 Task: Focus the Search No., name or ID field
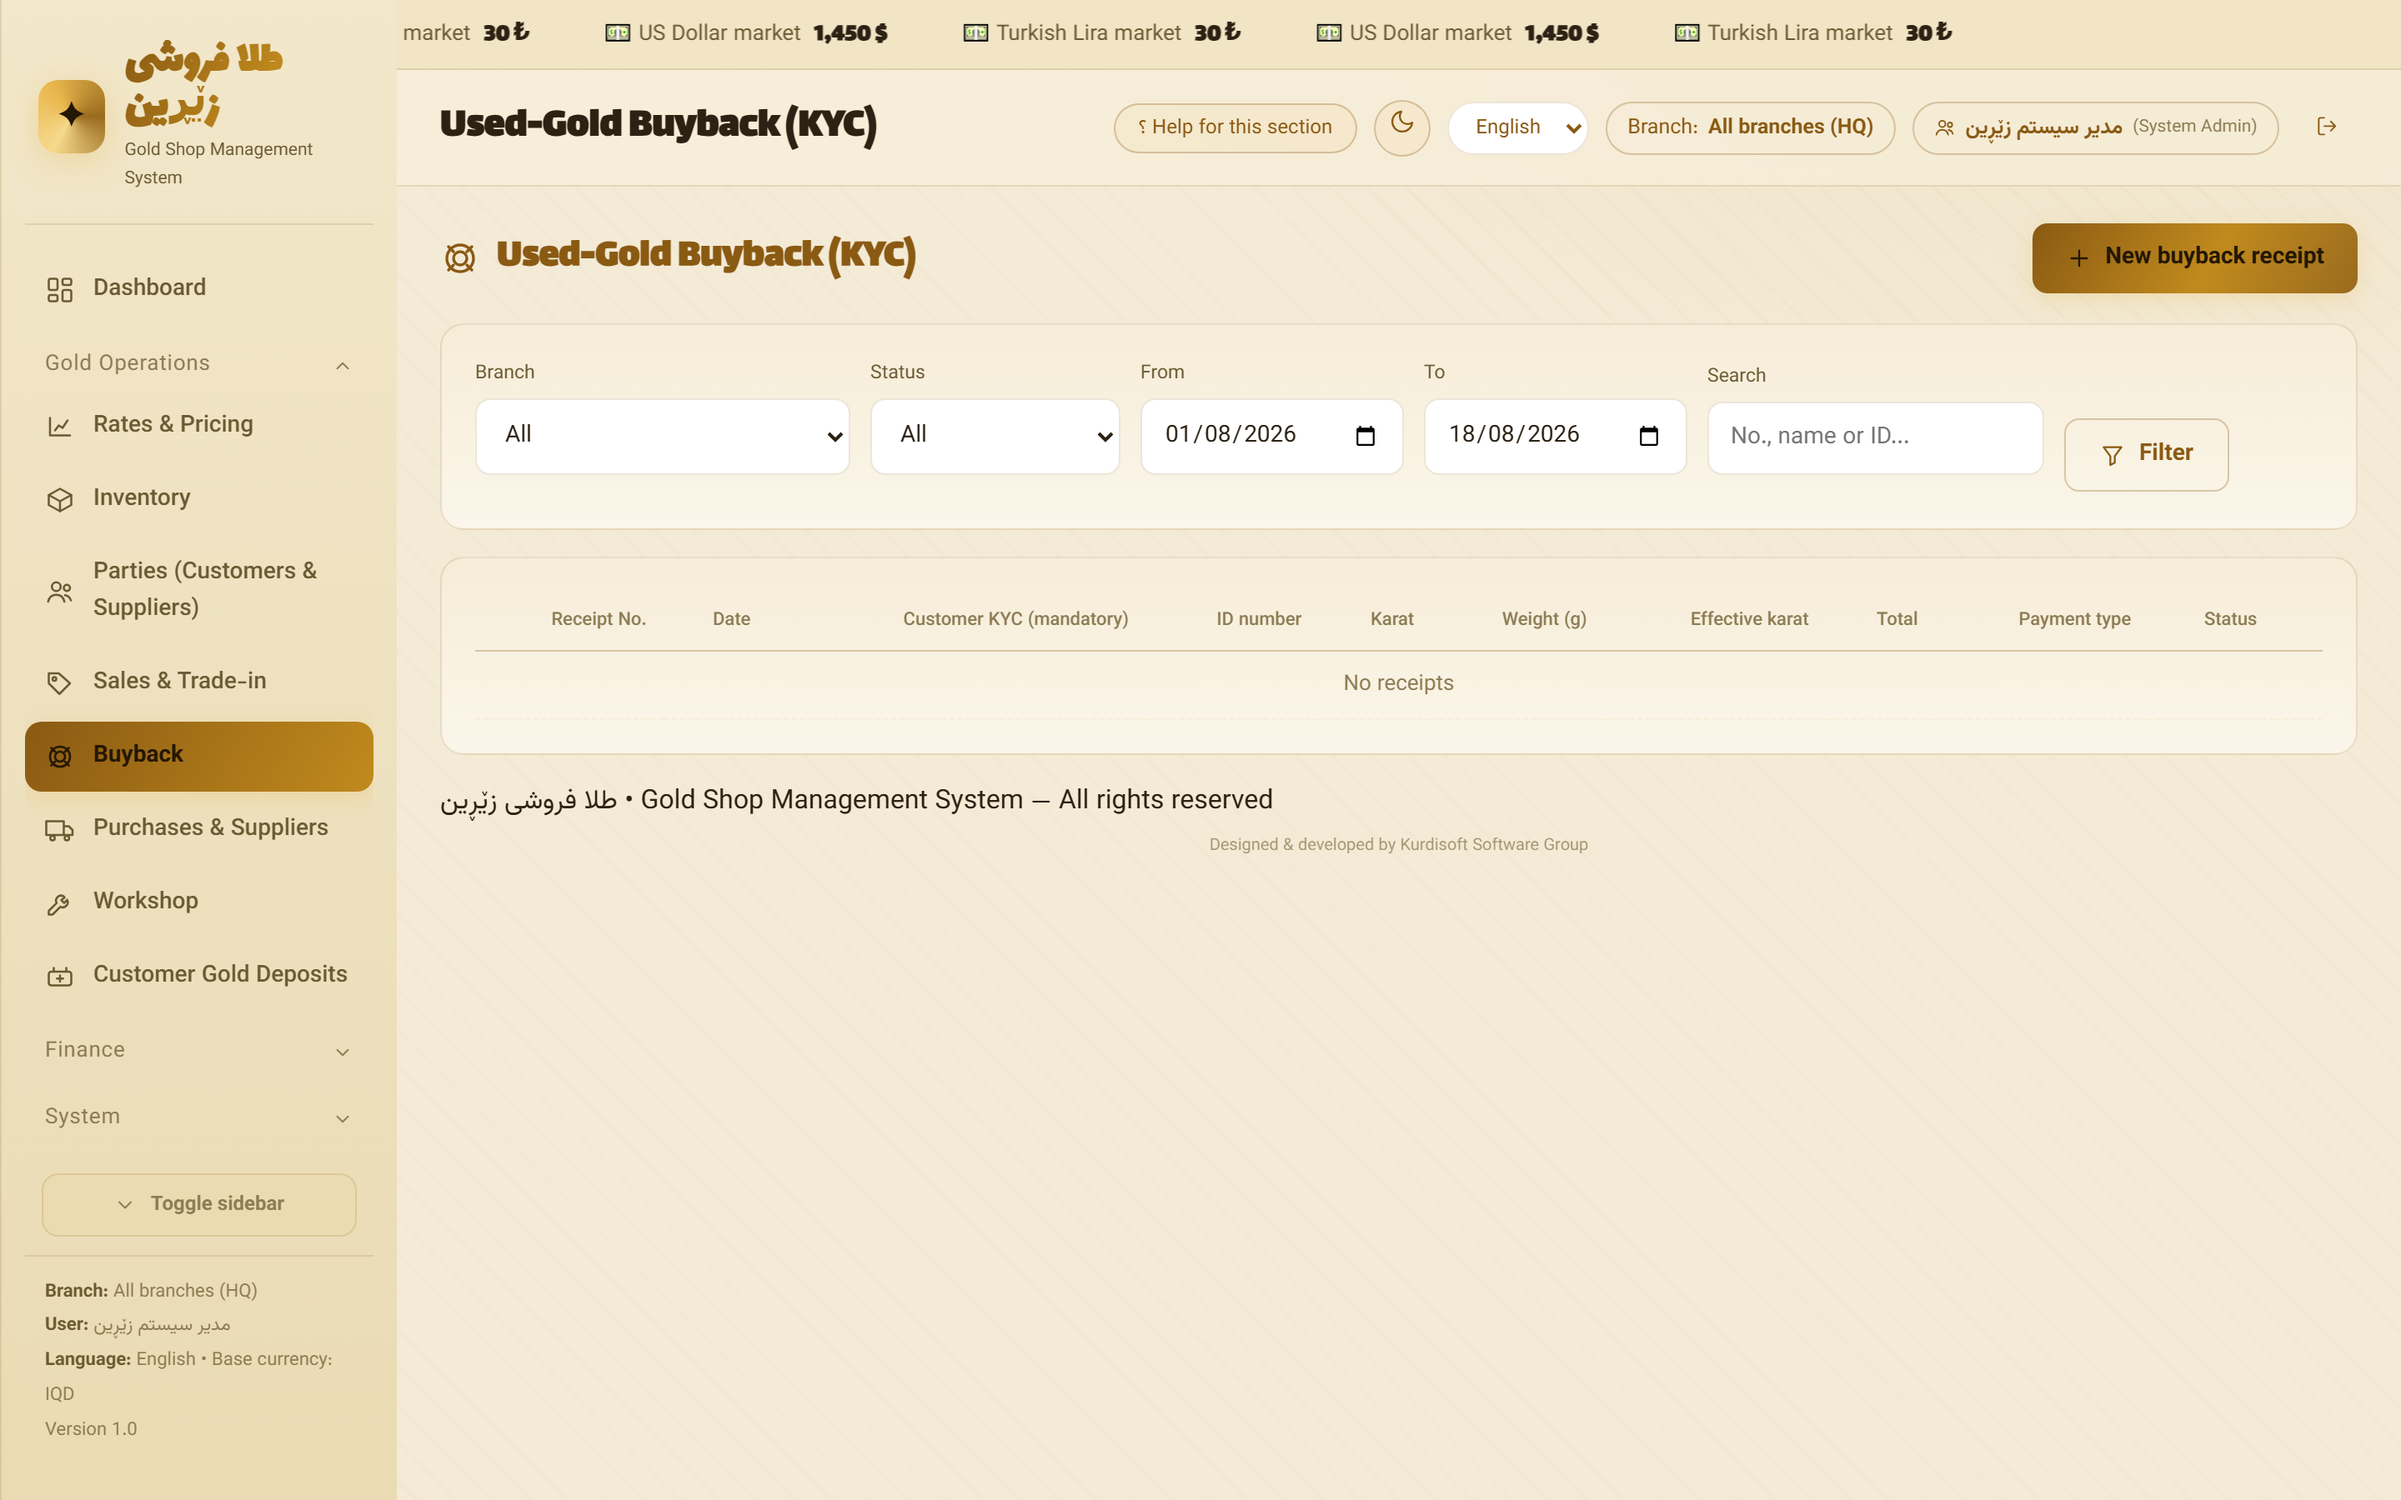[x=1875, y=437]
